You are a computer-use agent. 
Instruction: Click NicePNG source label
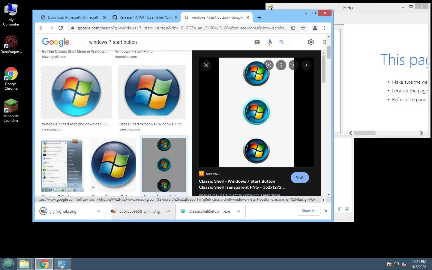(212, 174)
